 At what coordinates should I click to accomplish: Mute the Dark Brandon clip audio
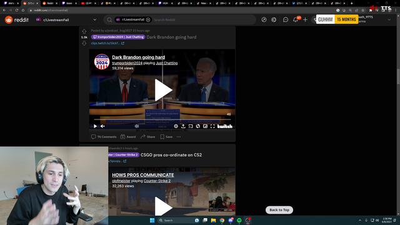click(x=102, y=126)
